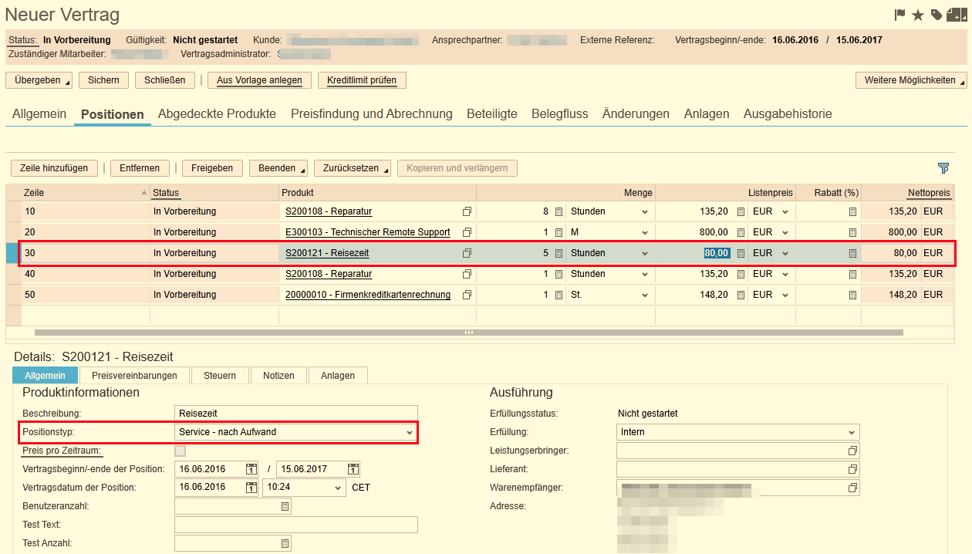Click Aus Vorlage anlegen button
This screenshot has height=554, width=972.
(x=259, y=80)
